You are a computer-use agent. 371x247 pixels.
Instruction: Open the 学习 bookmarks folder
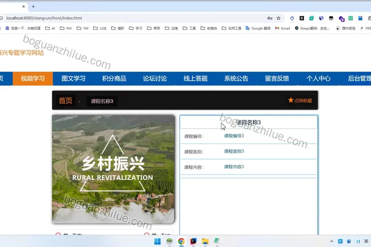point(136,28)
